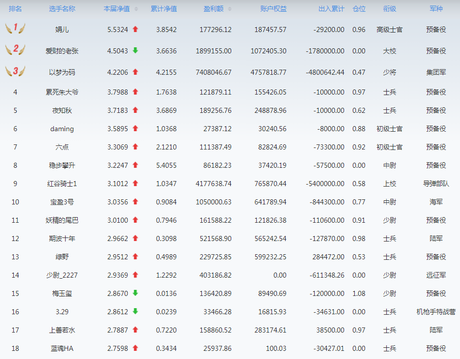460x359 pixels.
Task: Click the red up arrow beside 4.2206
Action: tap(135, 72)
